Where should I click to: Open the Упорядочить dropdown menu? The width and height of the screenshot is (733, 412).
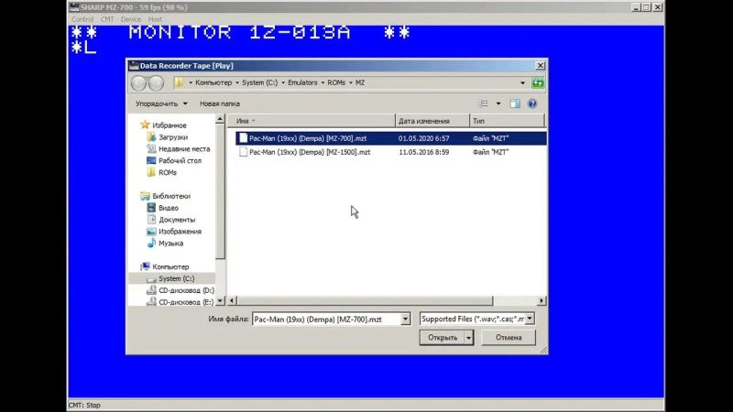coord(161,103)
